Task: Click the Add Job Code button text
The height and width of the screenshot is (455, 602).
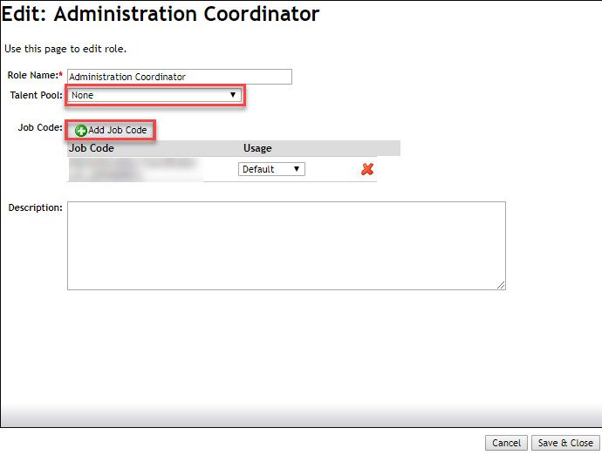Action: point(118,130)
